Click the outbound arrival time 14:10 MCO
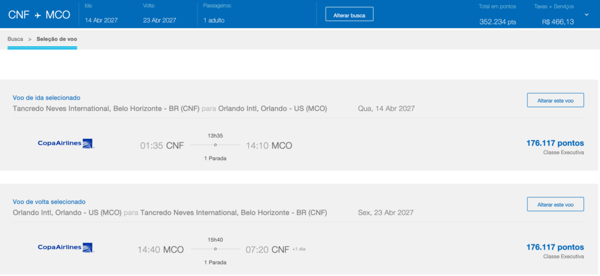Viewport: 600px width, 276px height. (x=269, y=145)
